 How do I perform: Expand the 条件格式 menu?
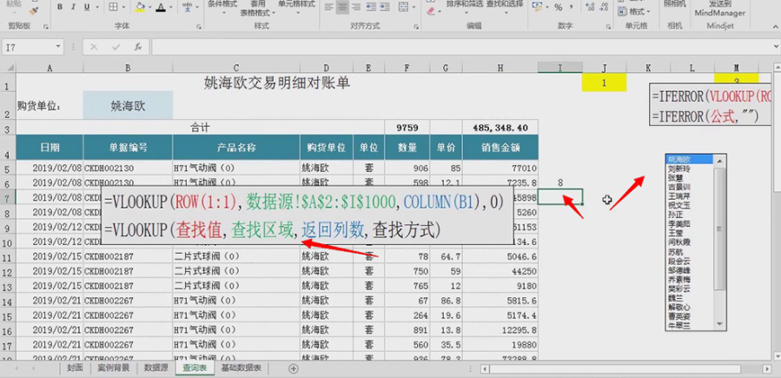[x=222, y=4]
